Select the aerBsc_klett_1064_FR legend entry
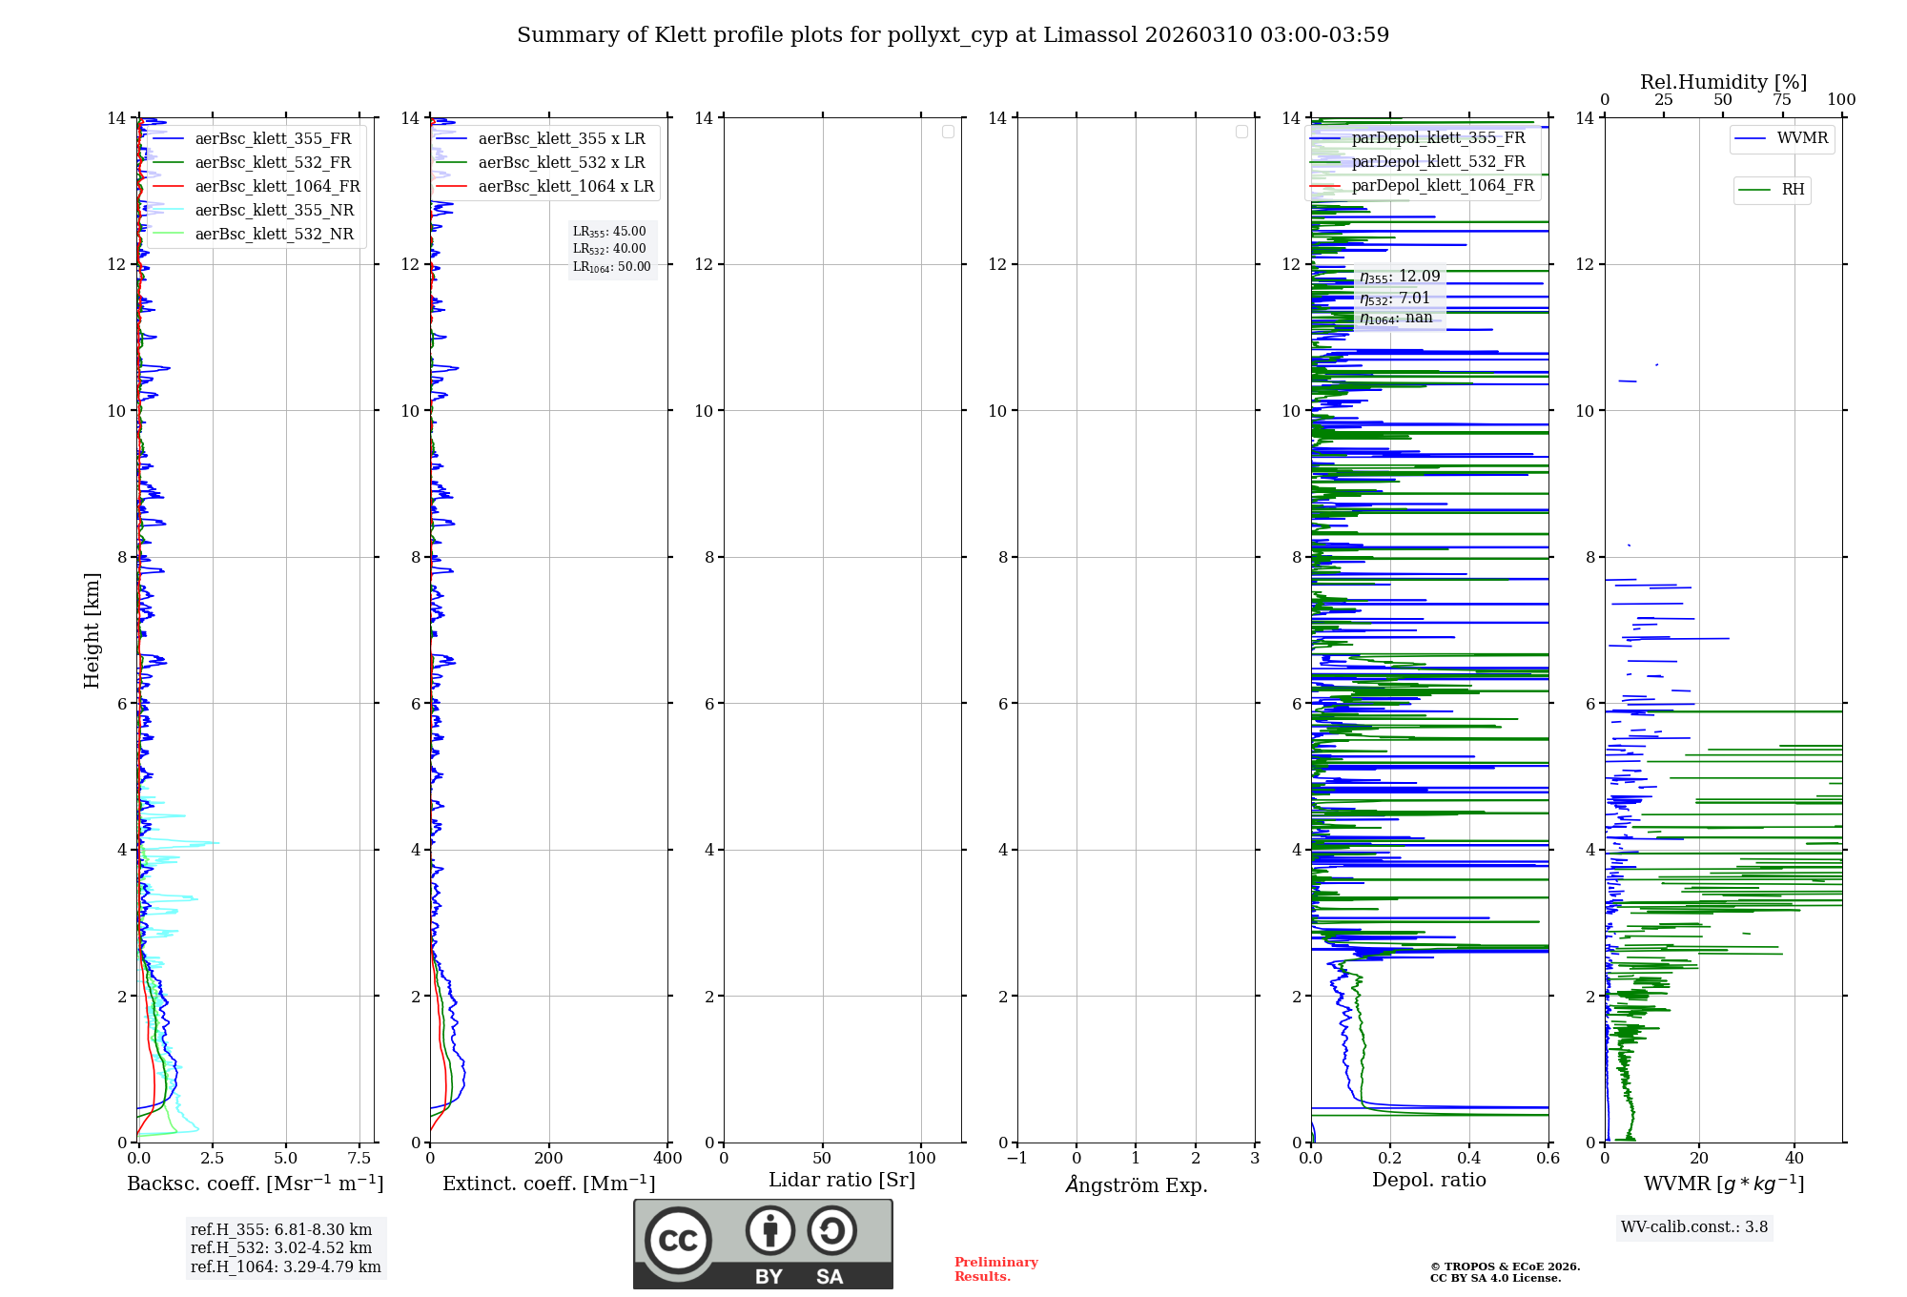1907x1297 pixels. [277, 187]
